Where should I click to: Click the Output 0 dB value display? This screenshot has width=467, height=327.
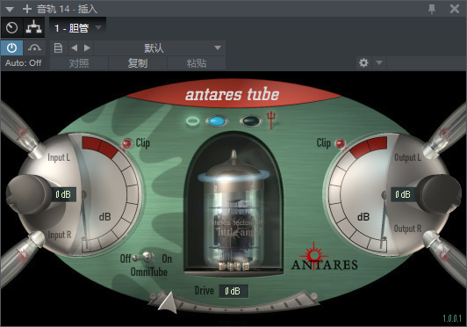(x=403, y=194)
